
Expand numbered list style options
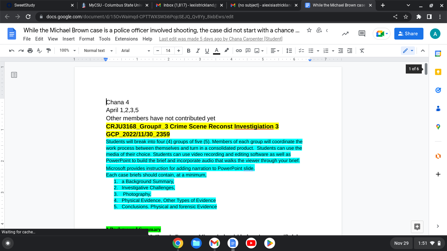tap(333, 51)
